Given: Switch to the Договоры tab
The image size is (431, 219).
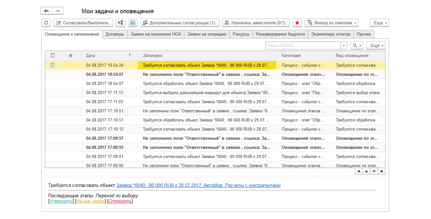Looking at the screenshot, I should point(115,34).
